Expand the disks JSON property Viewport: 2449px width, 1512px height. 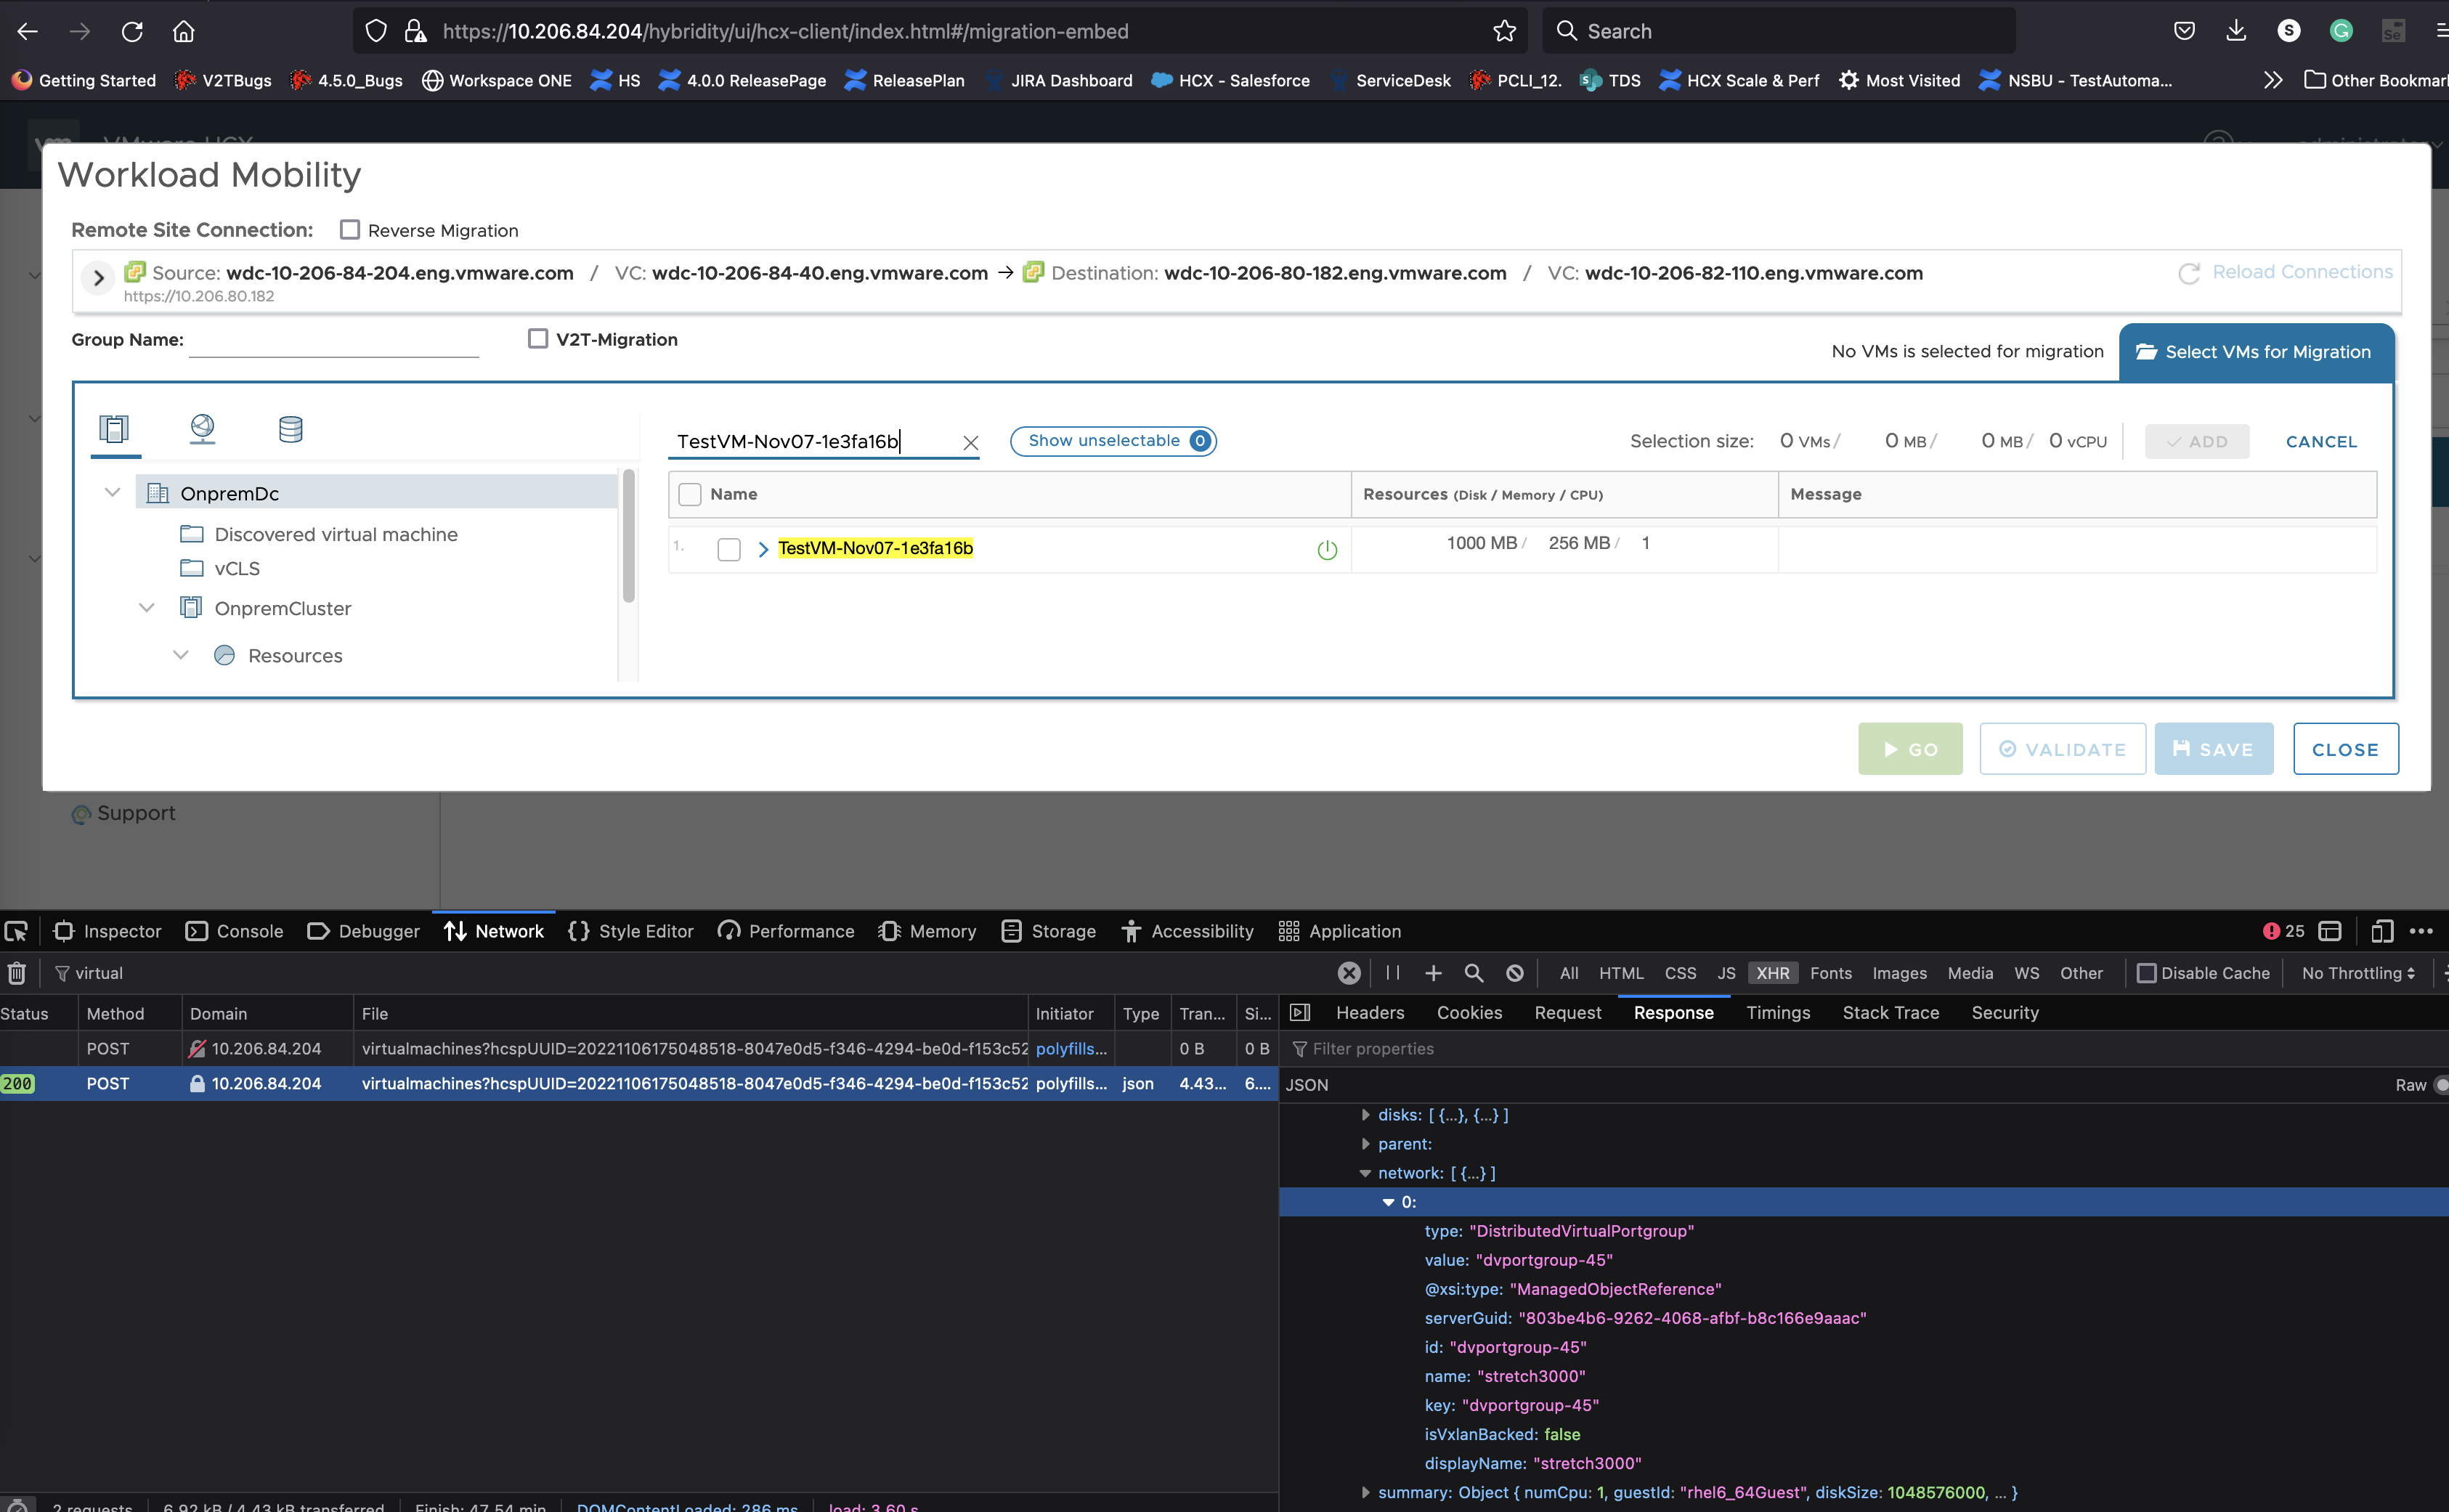click(1365, 1115)
